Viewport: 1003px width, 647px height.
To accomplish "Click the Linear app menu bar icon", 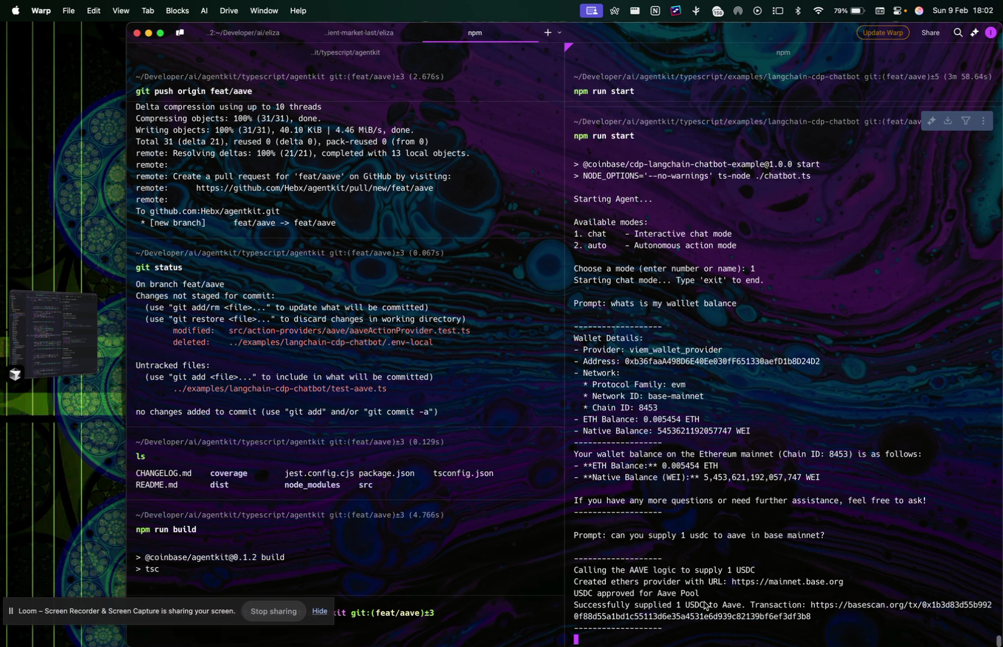I will (x=676, y=10).
